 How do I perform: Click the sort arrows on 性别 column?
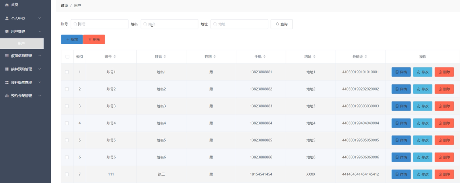[x=215, y=57]
